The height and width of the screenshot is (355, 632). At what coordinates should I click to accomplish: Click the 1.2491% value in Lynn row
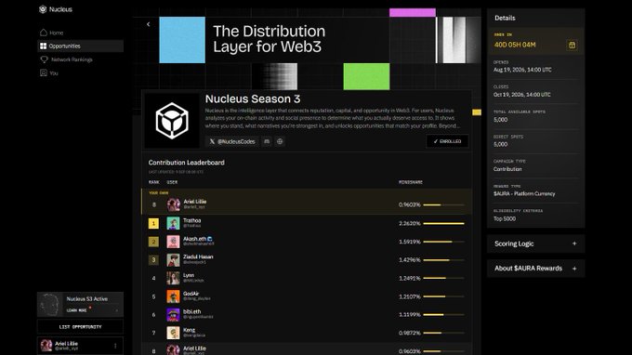[410, 279]
